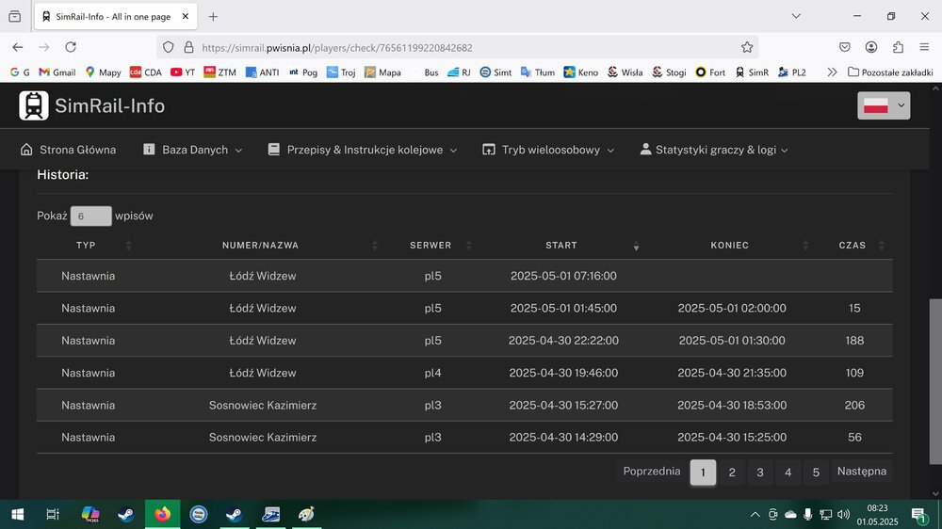Go to page 3 of results
The width and height of the screenshot is (942, 529).
coord(760,473)
